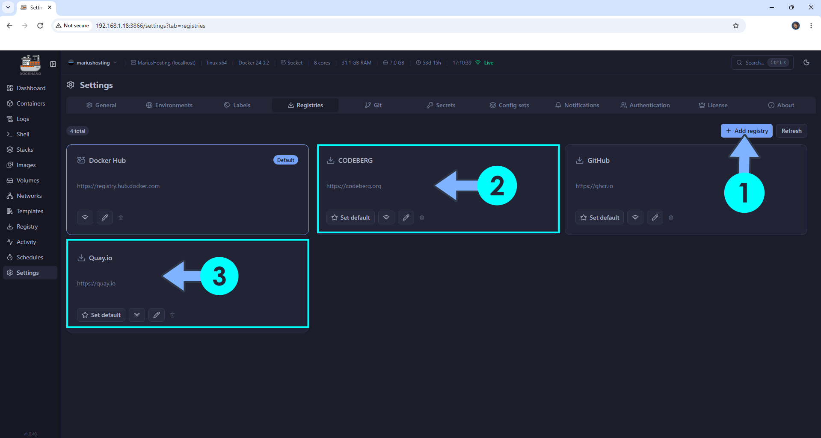The width and height of the screenshot is (821, 438).
Task: Switch to the About tab
Action: click(781, 105)
